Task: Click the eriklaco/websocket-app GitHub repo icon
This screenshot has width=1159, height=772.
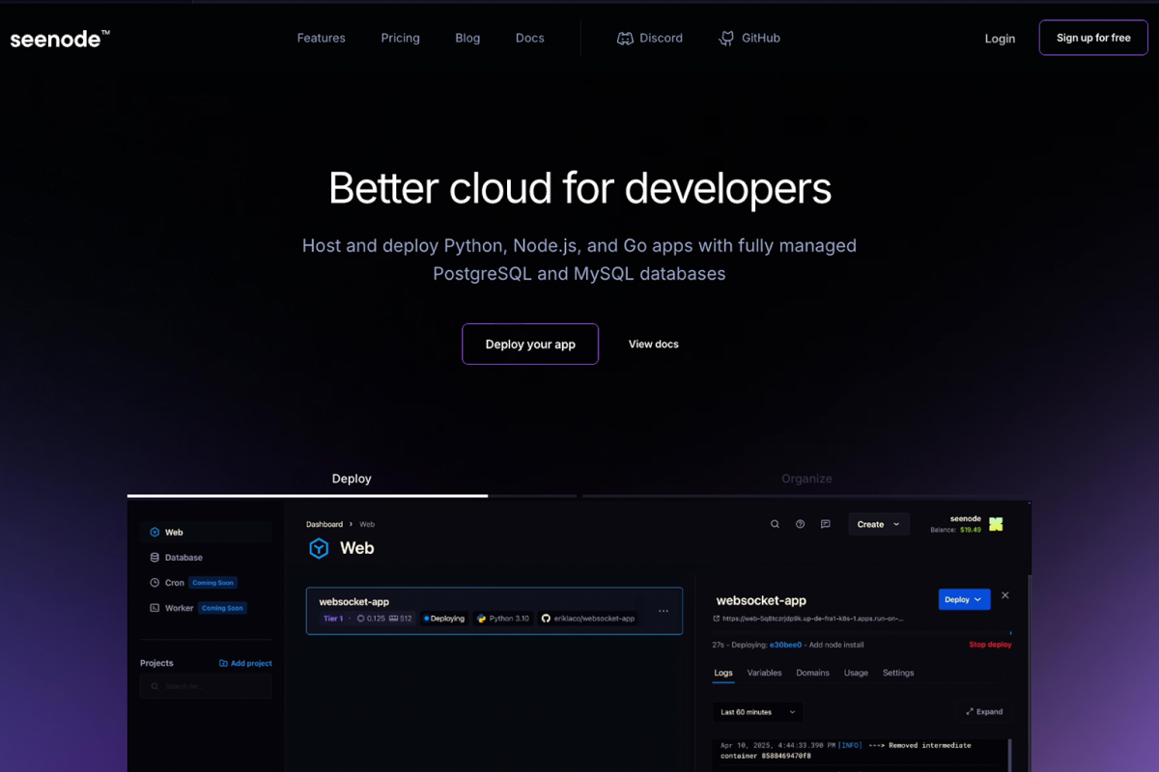Action: pos(546,619)
